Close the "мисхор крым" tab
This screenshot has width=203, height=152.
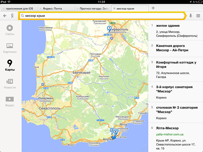pyautogui.click(x=114, y=8)
